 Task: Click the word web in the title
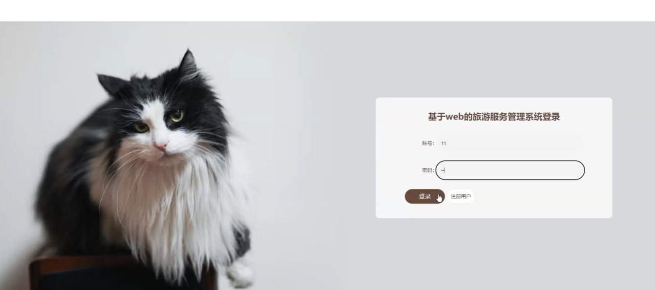454,117
